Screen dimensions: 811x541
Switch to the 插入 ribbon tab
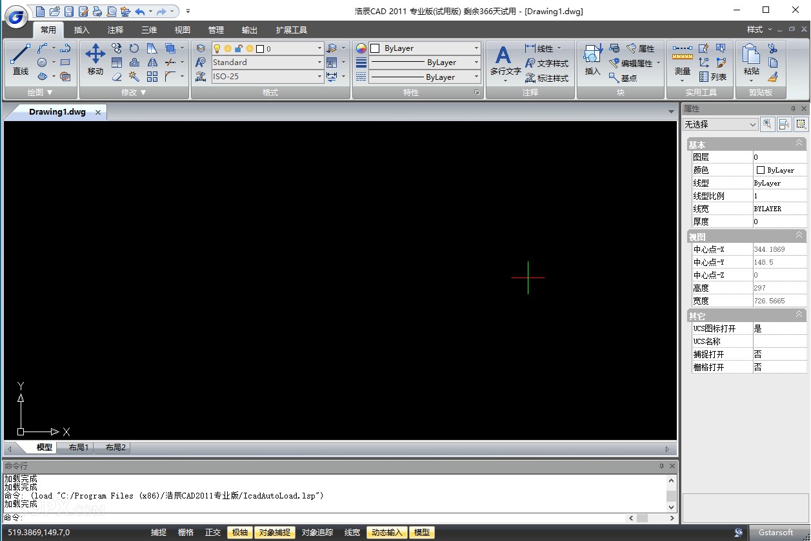[x=81, y=30]
